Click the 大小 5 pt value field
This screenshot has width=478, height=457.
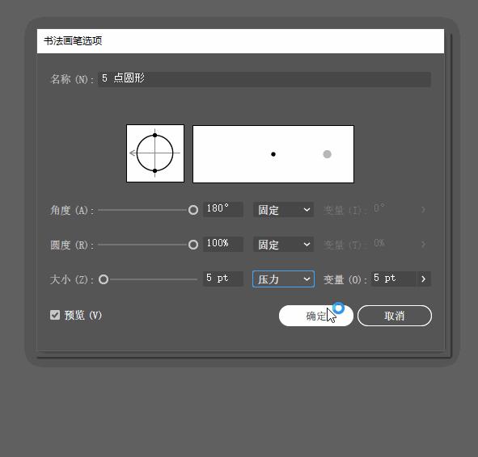223,279
